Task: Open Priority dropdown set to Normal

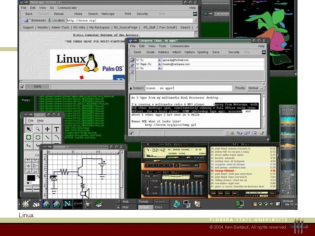Action: [x=256, y=88]
